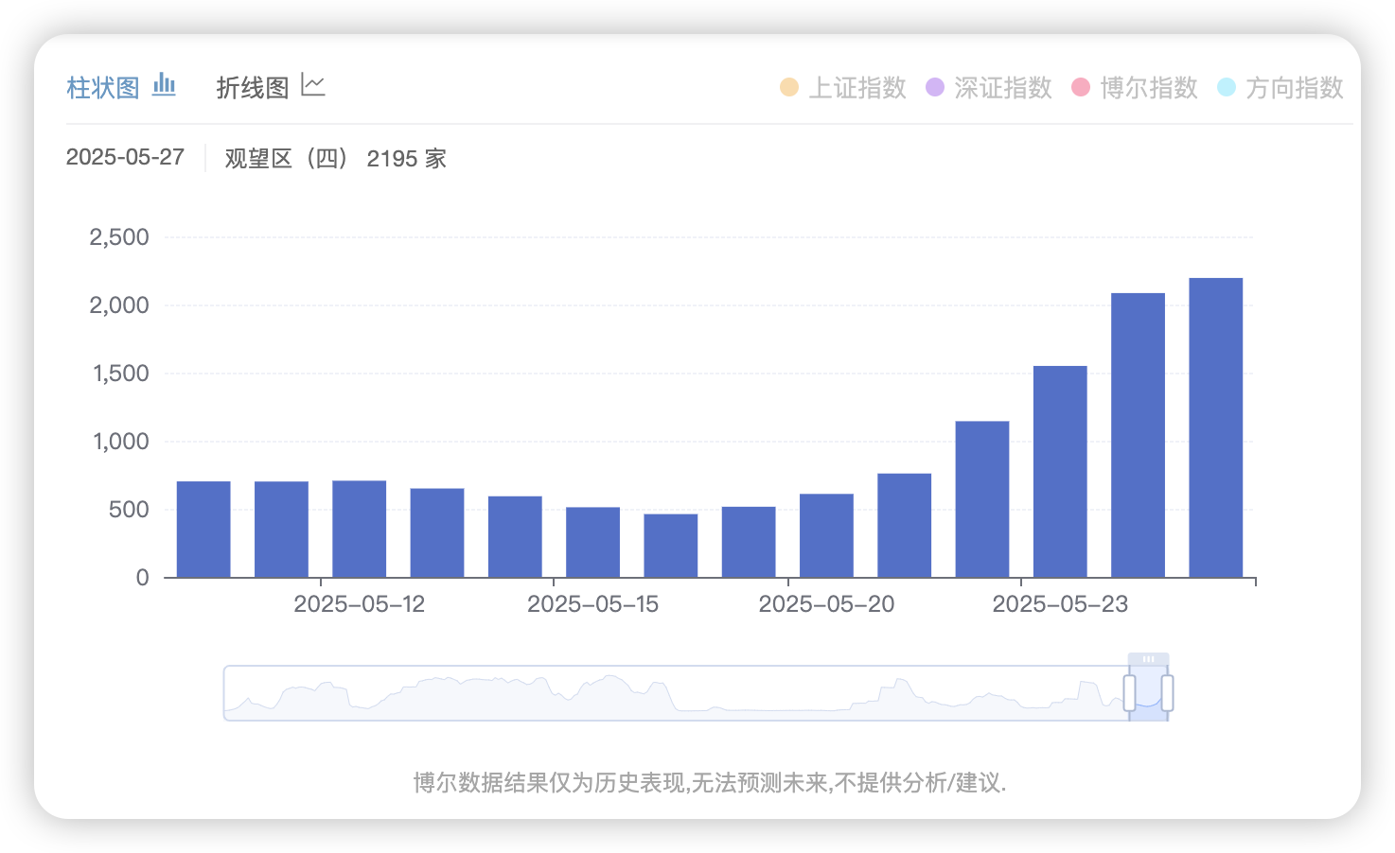Click the bar chart icon beside 柱状图

164,85
